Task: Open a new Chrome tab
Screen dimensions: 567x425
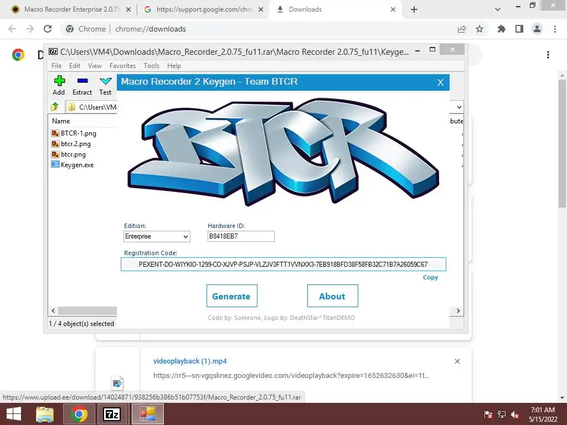Action: point(414,9)
